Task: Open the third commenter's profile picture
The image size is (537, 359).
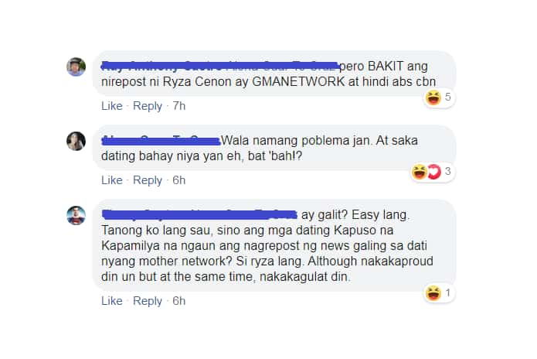Action: click(x=76, y=215)
